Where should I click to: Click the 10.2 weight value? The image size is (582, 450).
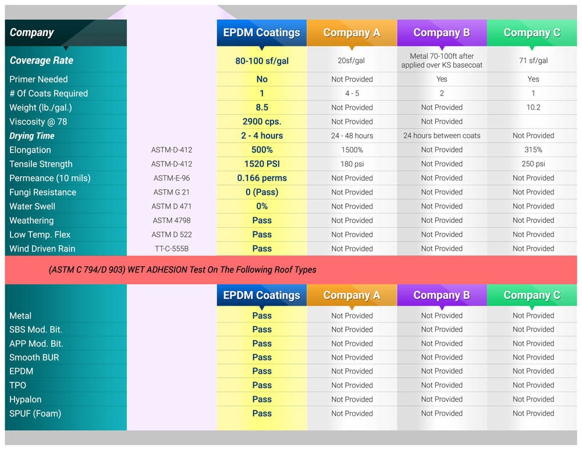533,108
